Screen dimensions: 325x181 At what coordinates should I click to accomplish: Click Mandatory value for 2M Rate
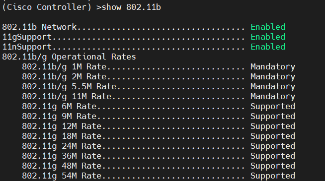pos(273,77)
